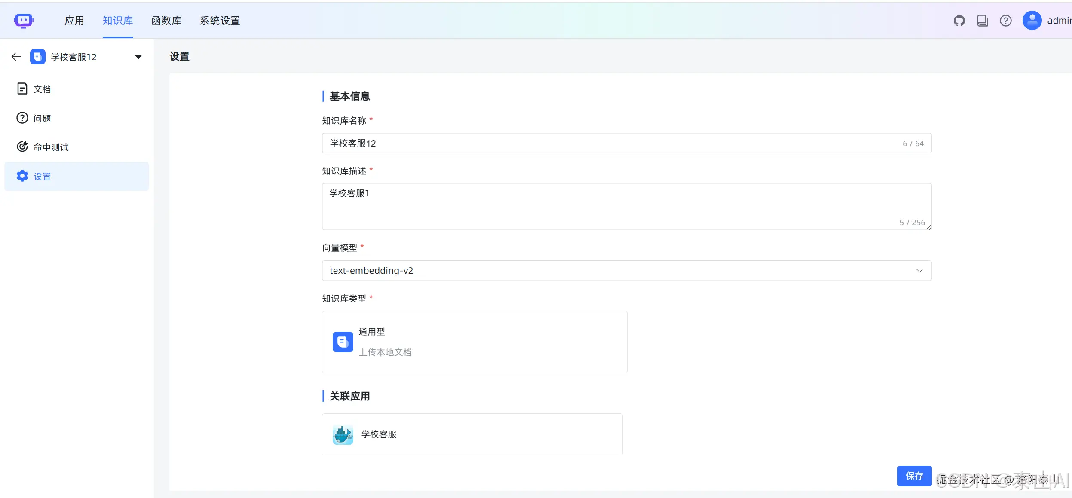This screenshot has height=498, width=1072.
Task: Switch to the 应用 tab
Action: point(74,20)
